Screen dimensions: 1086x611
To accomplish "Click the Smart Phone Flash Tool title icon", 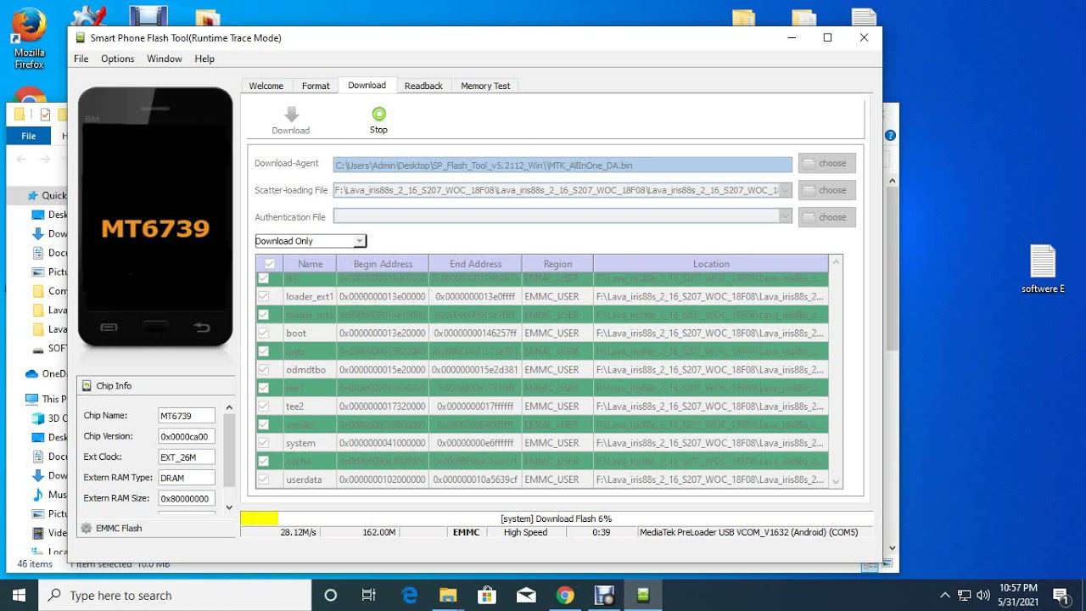I will (81, 37).
